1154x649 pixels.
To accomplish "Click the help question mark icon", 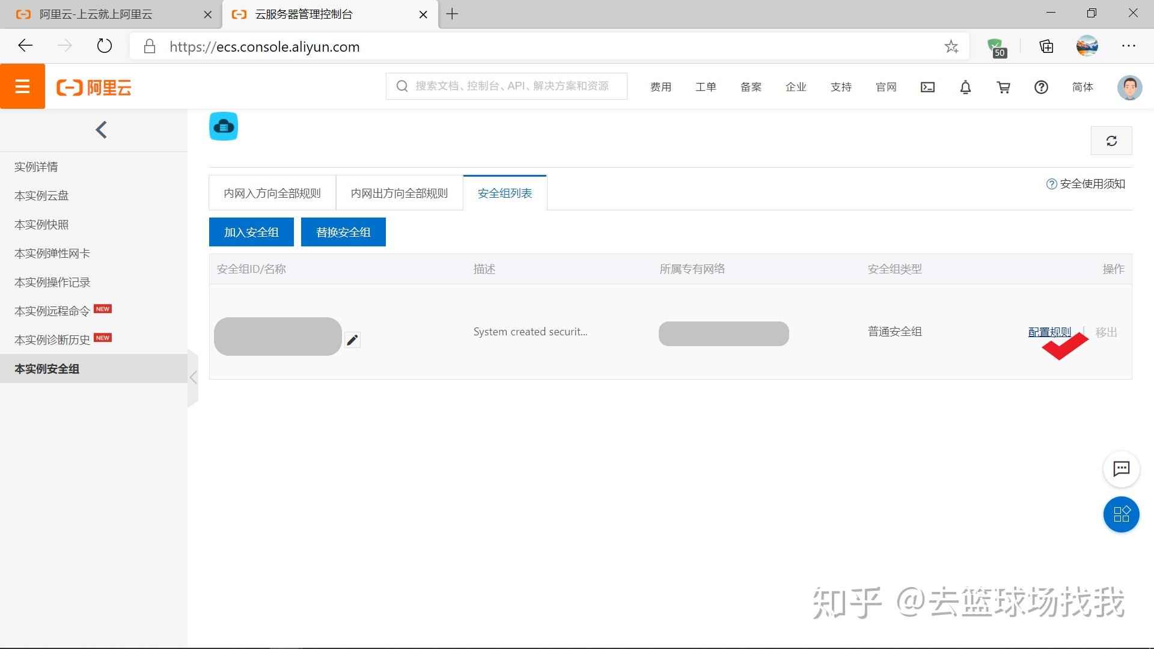I will 1041,87.
